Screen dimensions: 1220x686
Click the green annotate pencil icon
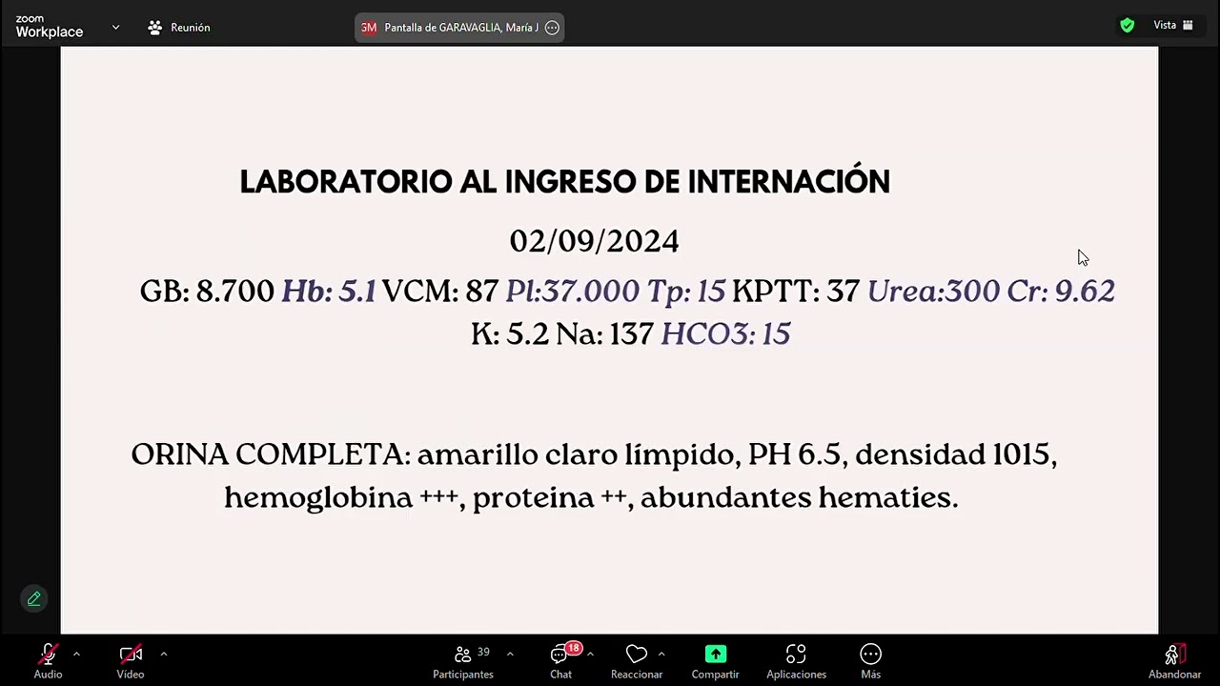[33, 598]
